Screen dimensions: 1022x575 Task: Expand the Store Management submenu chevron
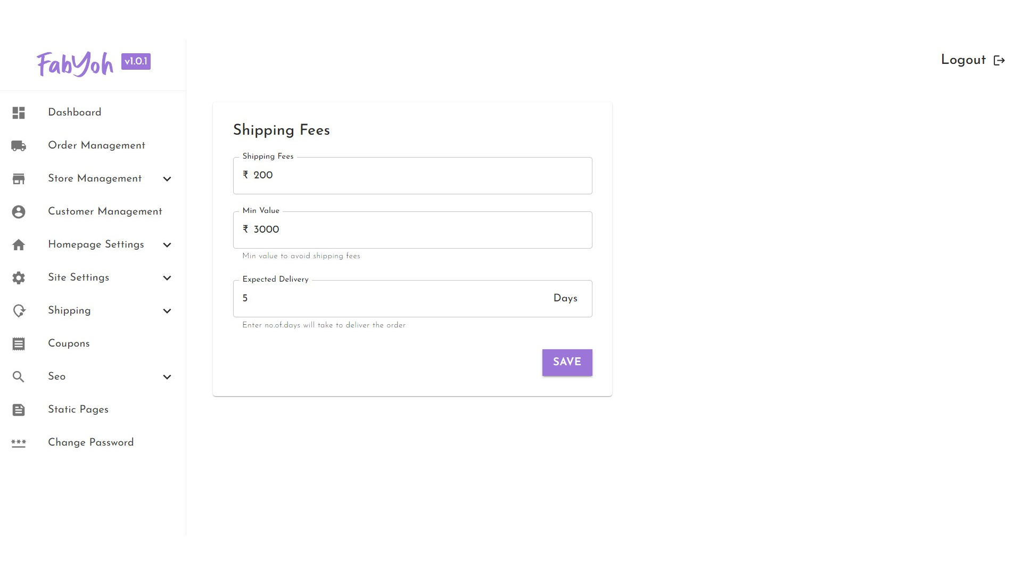tap(167, 179)
